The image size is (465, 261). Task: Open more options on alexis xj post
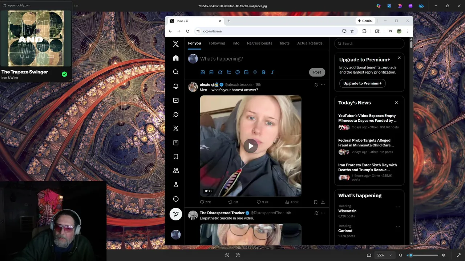pos(323,85)
